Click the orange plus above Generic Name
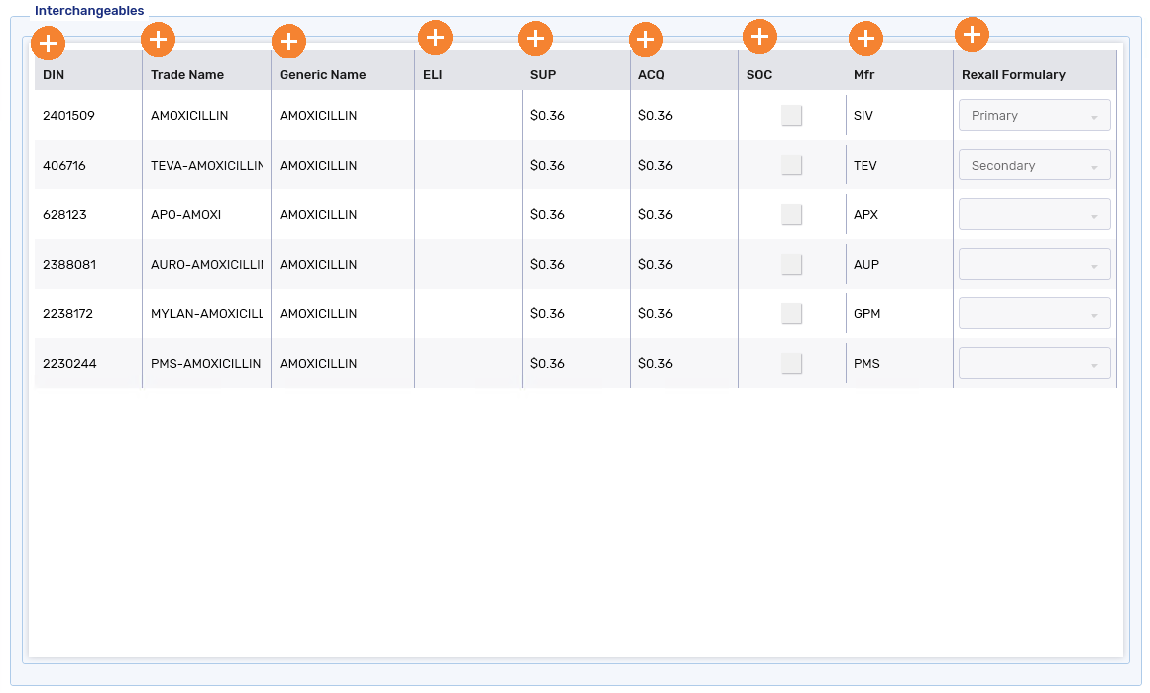 288,42
